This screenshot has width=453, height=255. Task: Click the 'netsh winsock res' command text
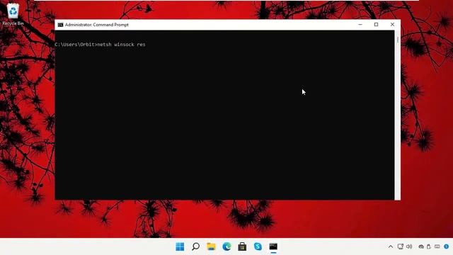pyautogui.click(x=121, y=45)
